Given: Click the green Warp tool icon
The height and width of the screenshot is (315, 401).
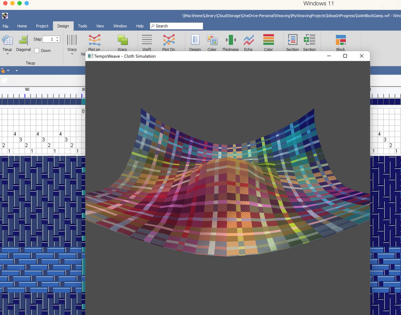Looking at the screenshot, I should tap(122, 40).
